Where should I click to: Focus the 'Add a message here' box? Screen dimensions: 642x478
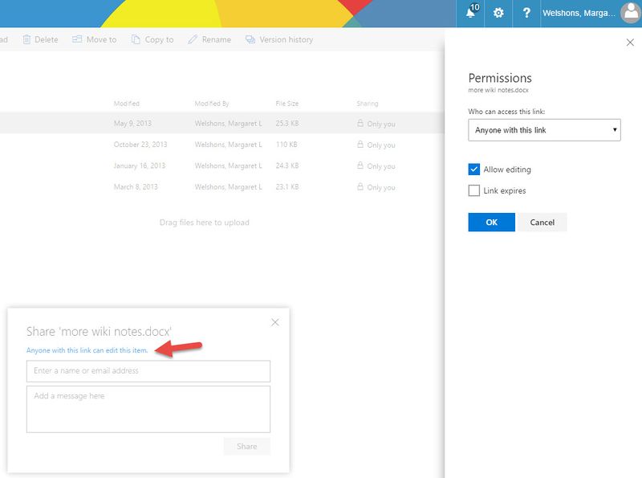click(148, 409)
